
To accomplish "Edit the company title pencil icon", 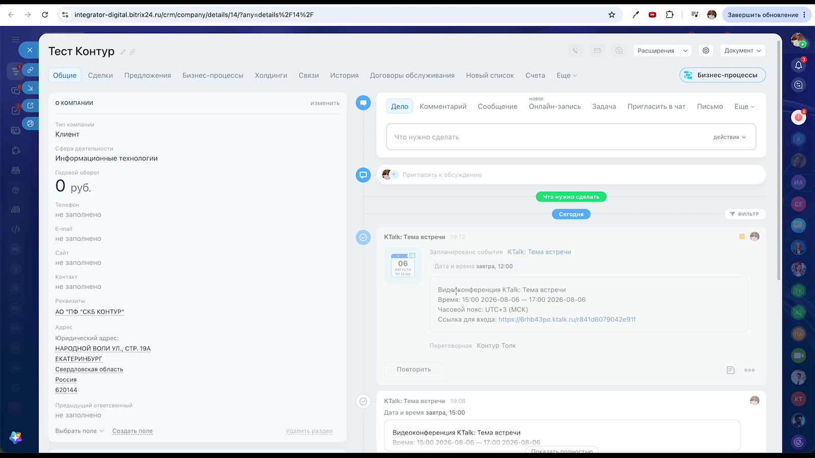I will [123, 52].
